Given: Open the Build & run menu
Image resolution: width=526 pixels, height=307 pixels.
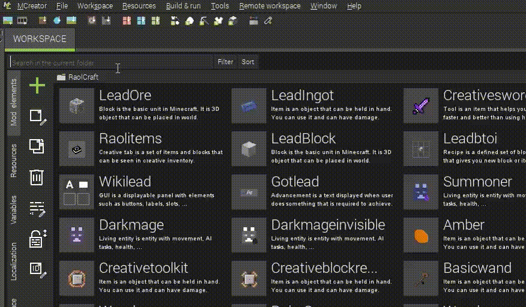Looking at the screenshot, I should click(x=183, y=6).
